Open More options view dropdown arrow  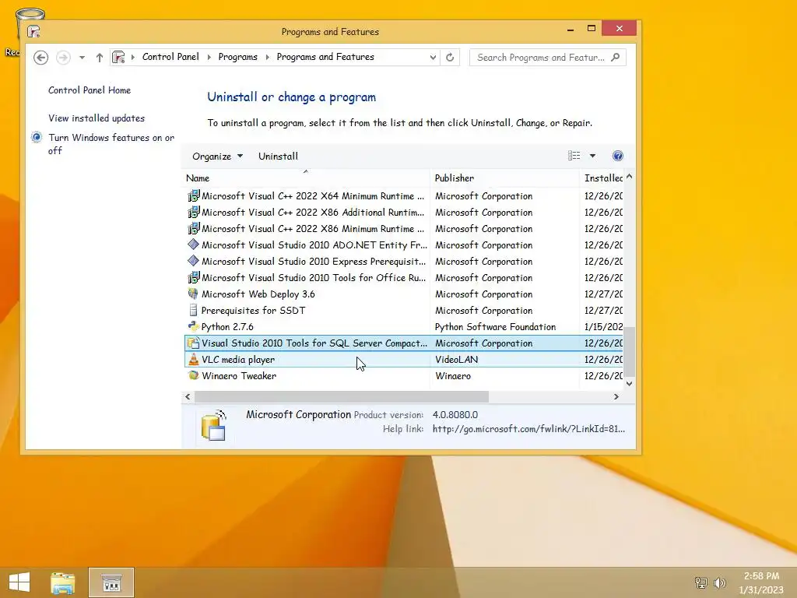pos(592,156)
